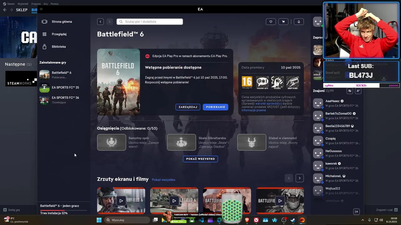Click the Przeglądaj grid icon

(44, 34)
